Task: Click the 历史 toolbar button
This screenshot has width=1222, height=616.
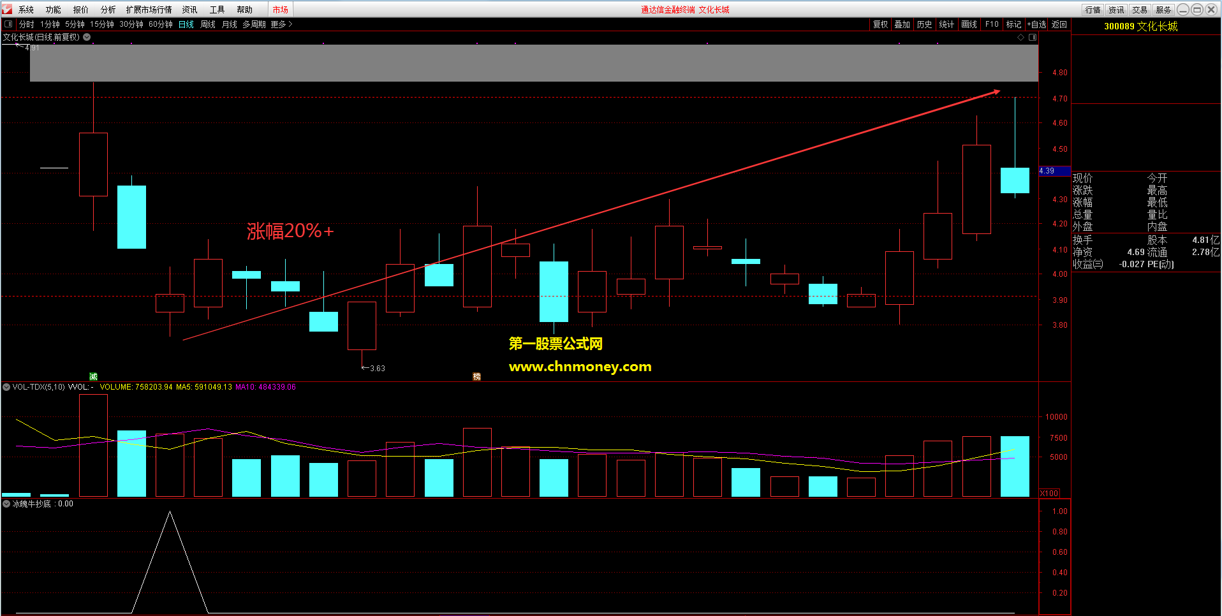Action: (x=924, y=24)
